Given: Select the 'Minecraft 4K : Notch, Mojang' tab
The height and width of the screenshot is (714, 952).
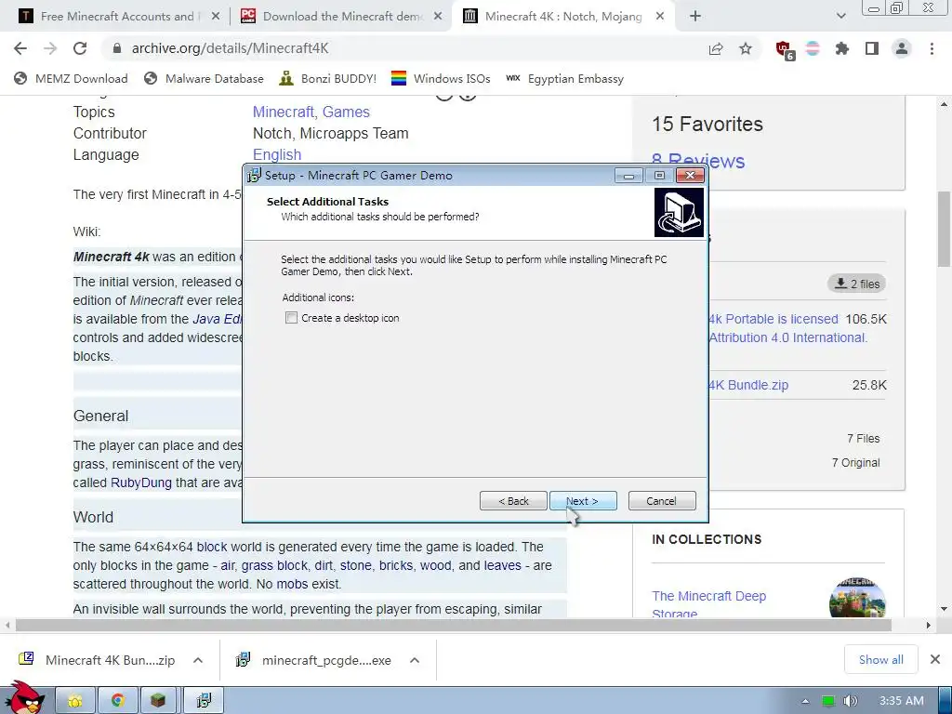Looking at the screenshot, I should (x=562, y=17).
